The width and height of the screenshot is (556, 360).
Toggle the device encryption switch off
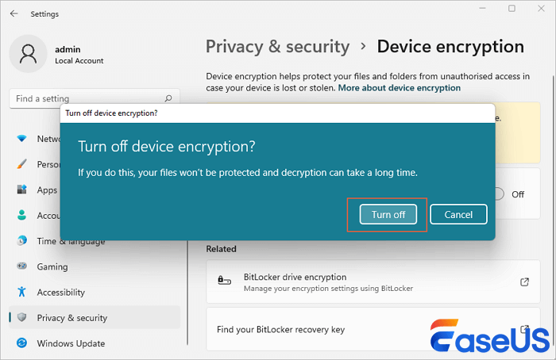[x=499, y=193]
